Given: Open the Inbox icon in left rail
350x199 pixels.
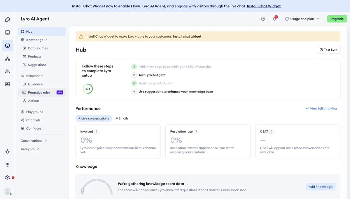Looking at the screenshot, I should pyautogui.click(x=8, y=33).
